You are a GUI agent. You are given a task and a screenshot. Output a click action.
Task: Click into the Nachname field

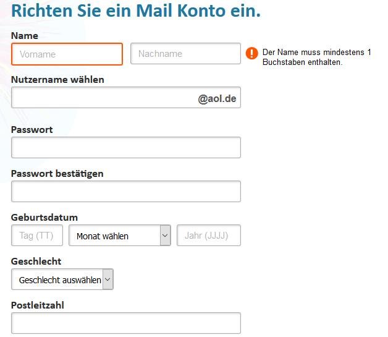tap(185, 53)
